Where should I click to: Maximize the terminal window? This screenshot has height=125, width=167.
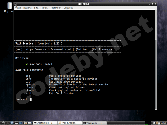pyautogui.click(x=153, y=4)
